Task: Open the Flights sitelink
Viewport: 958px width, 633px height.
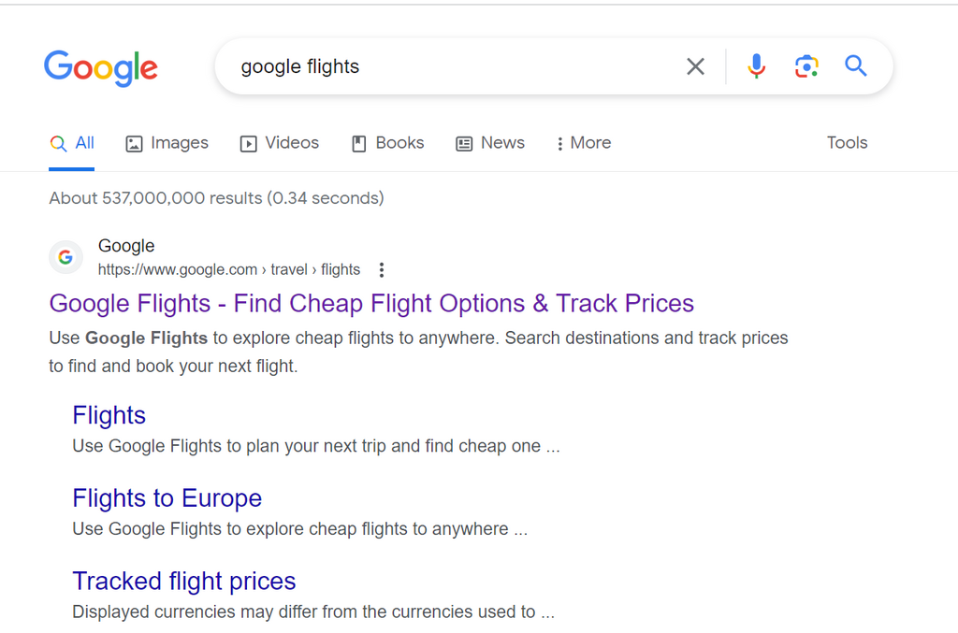Action: (109, 415)
